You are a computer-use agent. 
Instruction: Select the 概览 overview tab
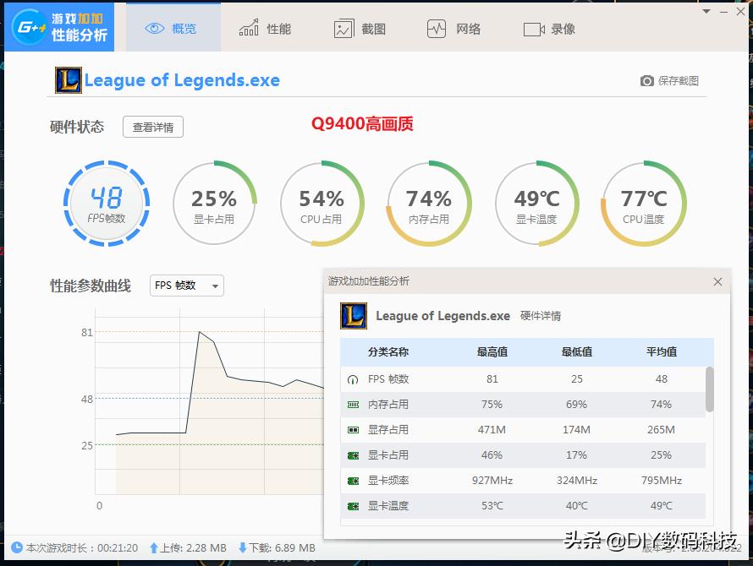172,28
